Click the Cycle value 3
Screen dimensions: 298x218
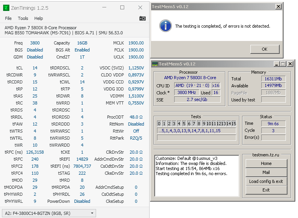pos(273,131)
